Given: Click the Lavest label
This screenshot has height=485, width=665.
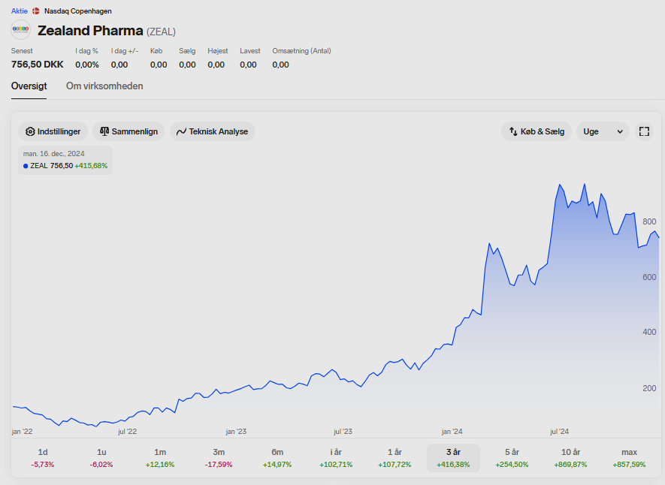Looking at the screenshot, I should (249, 51).
